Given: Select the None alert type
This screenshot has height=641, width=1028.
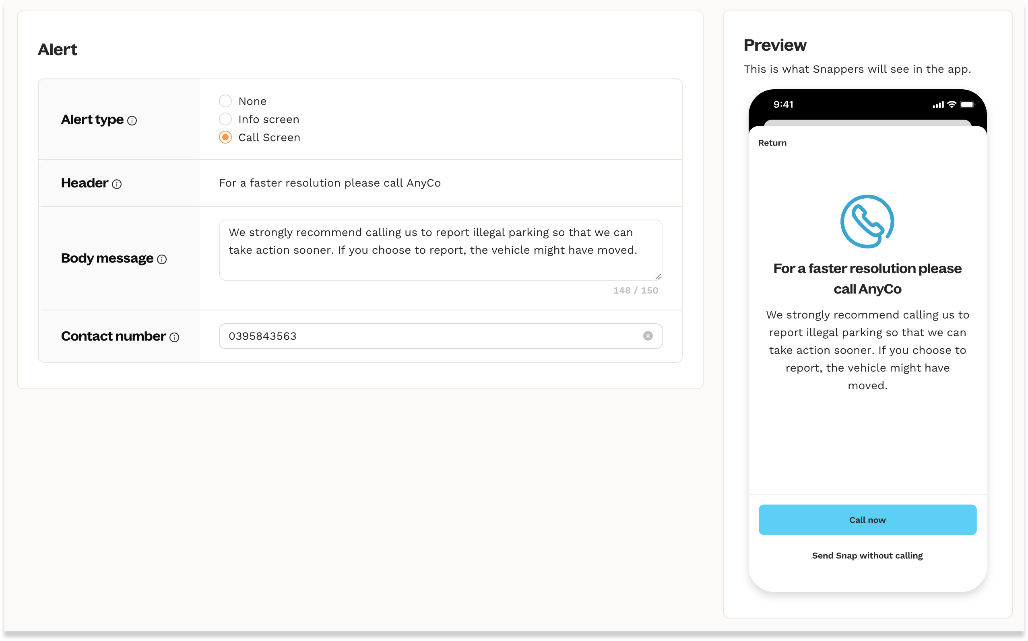Looking at the screenshot, I should pos(225,101).
